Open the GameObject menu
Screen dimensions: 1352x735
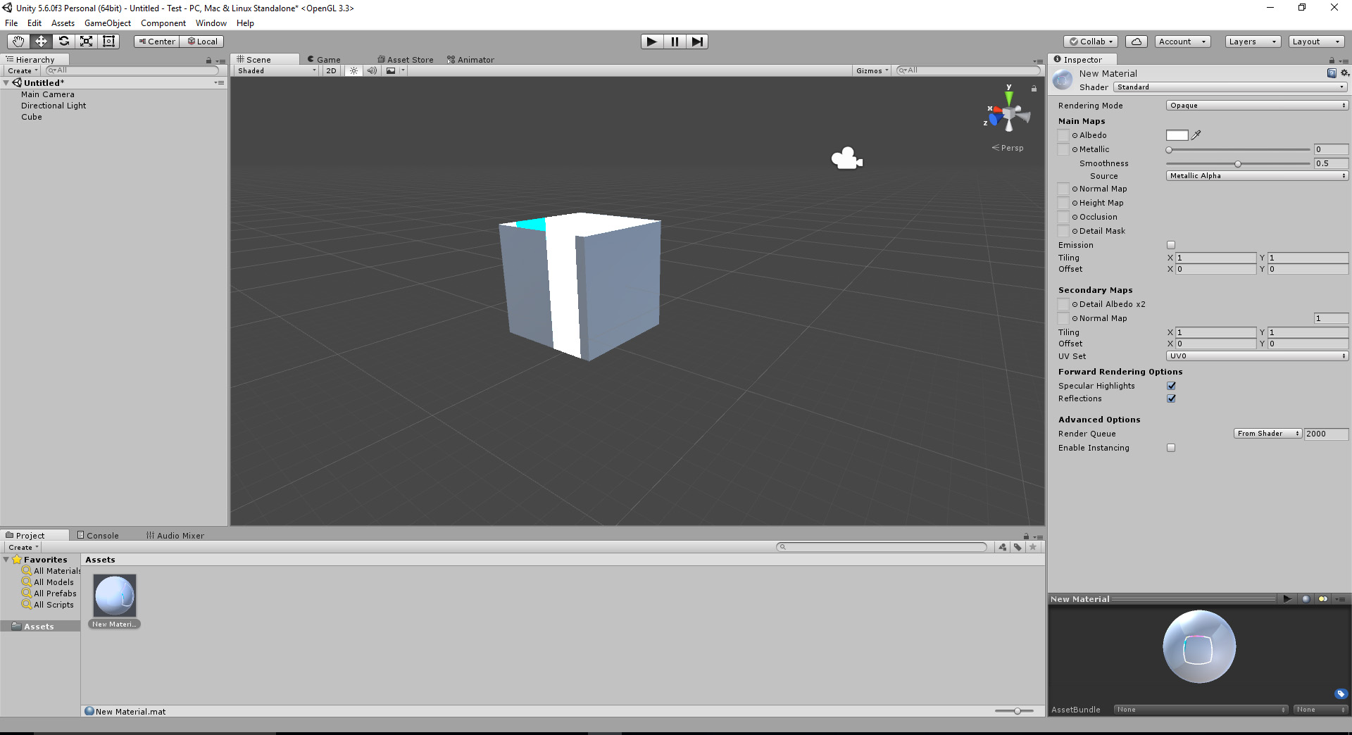(x=107, y=23)
